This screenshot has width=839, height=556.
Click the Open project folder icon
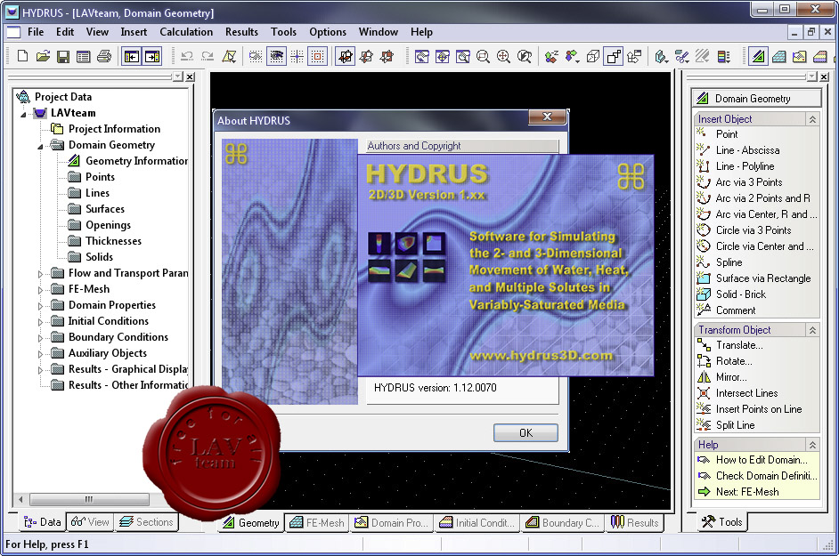[43, 56]
